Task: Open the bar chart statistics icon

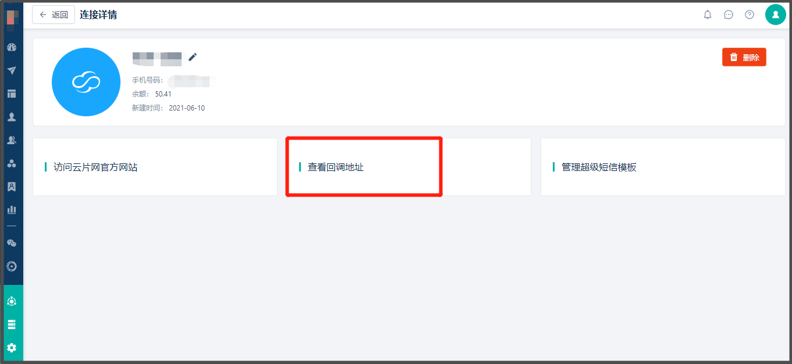Action: [x=12, y=209]
